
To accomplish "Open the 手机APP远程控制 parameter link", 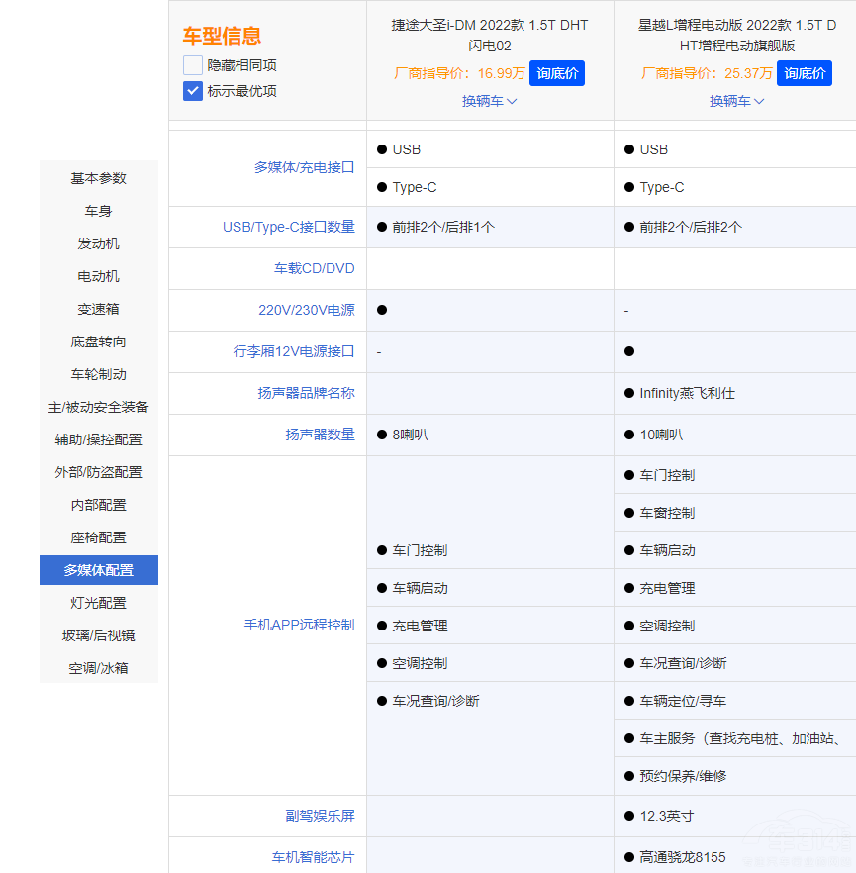I will point(299,626).
